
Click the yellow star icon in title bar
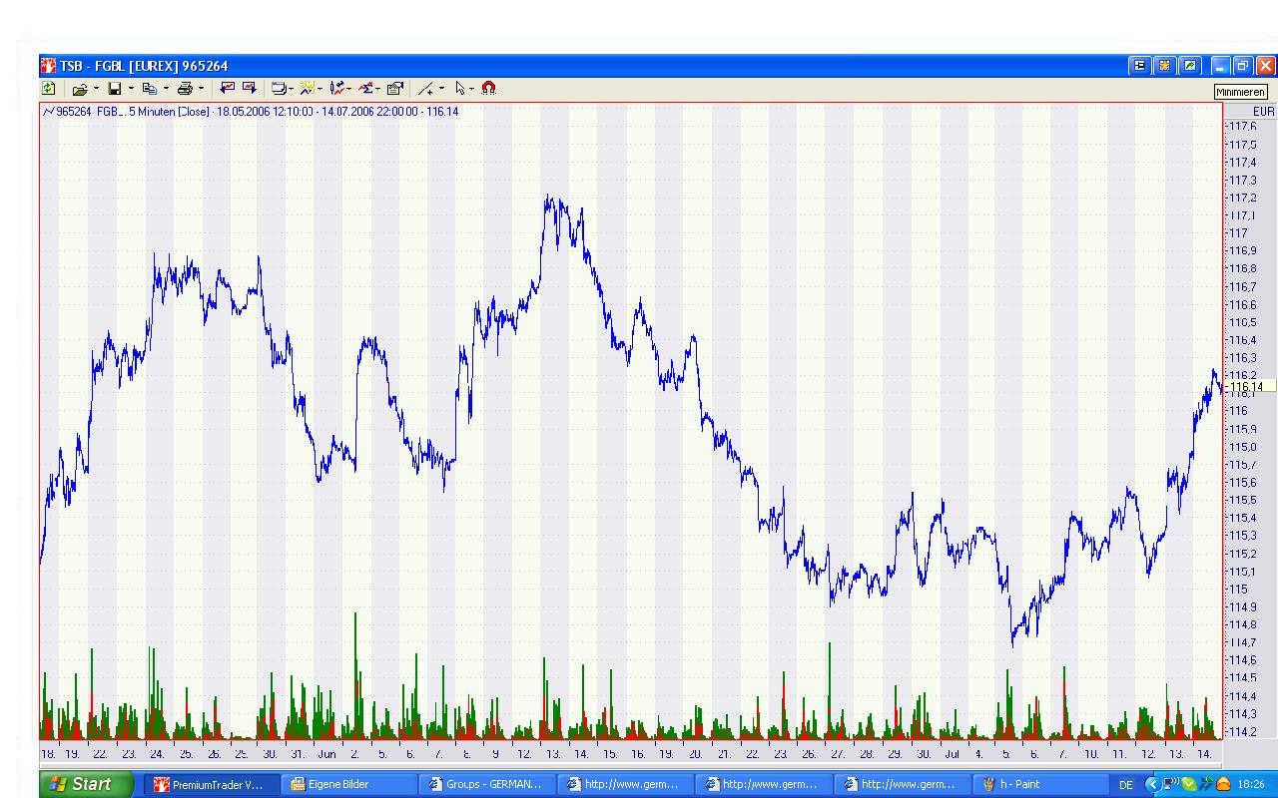[1164, 66]
